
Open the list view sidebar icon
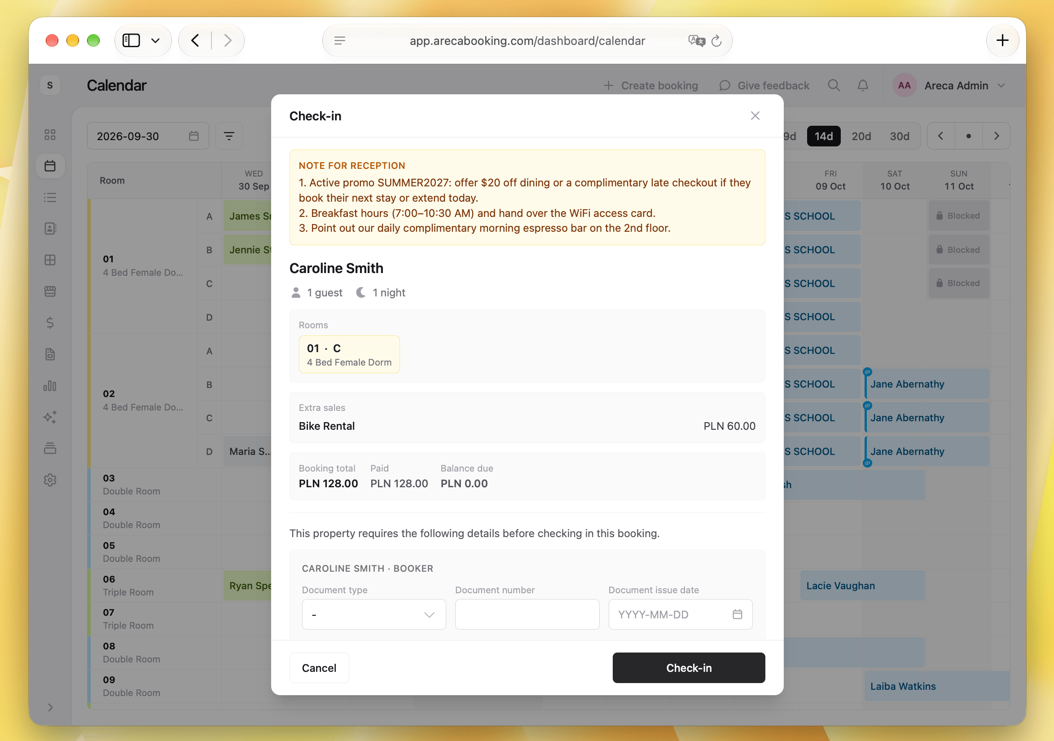tap(50, 198)
